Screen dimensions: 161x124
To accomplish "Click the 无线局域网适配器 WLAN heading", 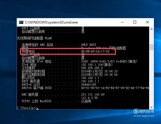I will (35, 38).
